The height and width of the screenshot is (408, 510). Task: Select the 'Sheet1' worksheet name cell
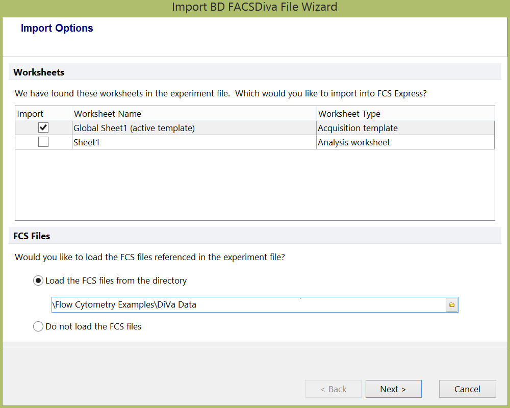point(87,142)
